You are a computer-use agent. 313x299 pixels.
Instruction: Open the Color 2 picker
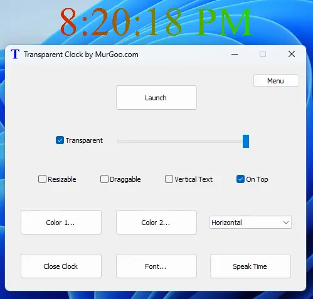click(x=156, y=223)
